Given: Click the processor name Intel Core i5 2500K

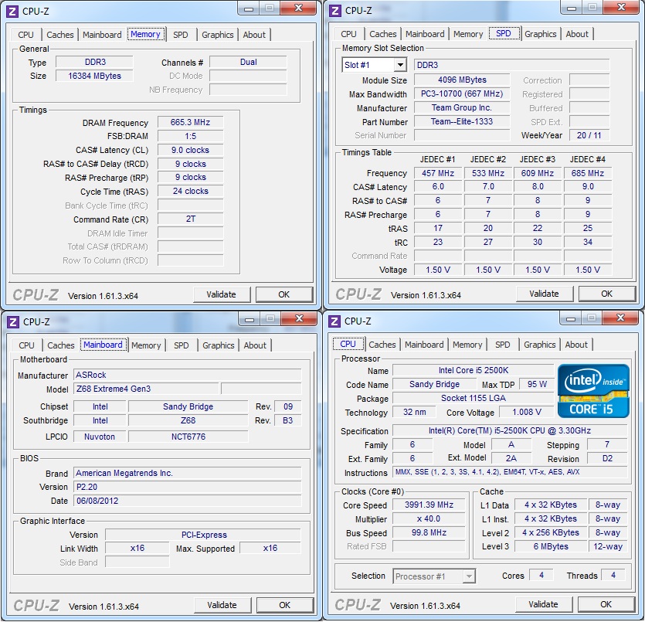Looking at the screenshot, I should click(x=474, y=370).
